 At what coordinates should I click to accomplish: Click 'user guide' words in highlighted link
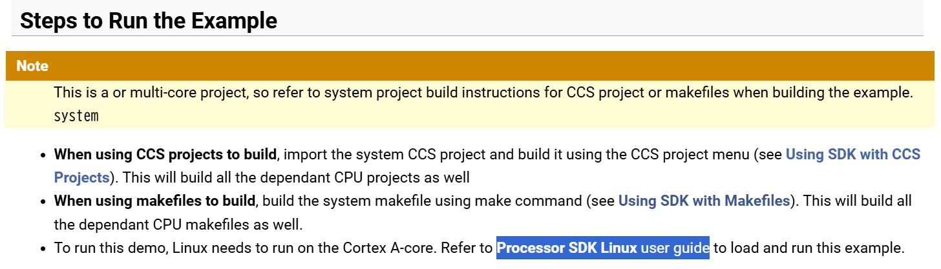click(x=675, y=248)
